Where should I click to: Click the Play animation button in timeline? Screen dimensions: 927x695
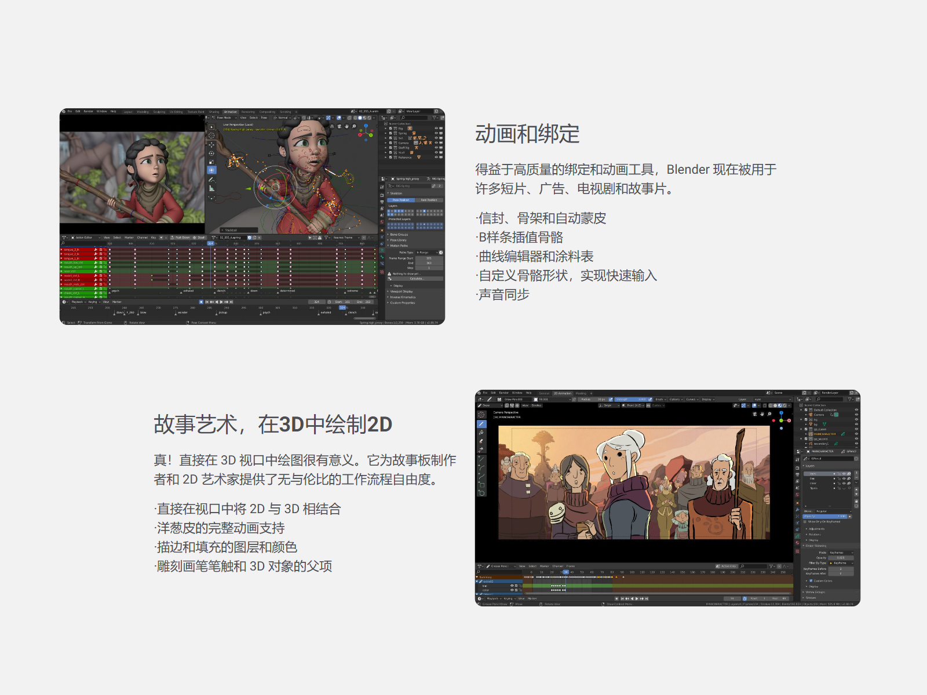coord(221,302)
